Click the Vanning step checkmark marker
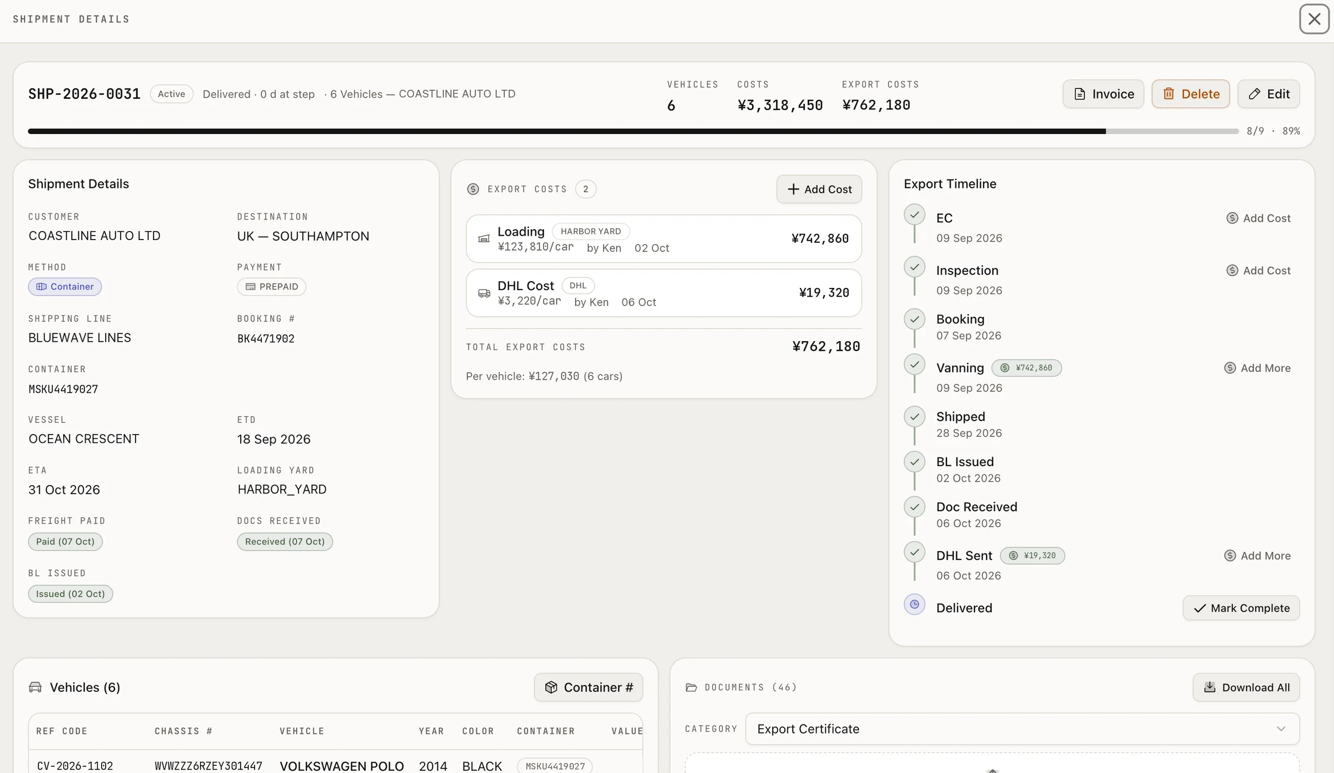Screen dimensions: 1334x773 tap(914, 365)
